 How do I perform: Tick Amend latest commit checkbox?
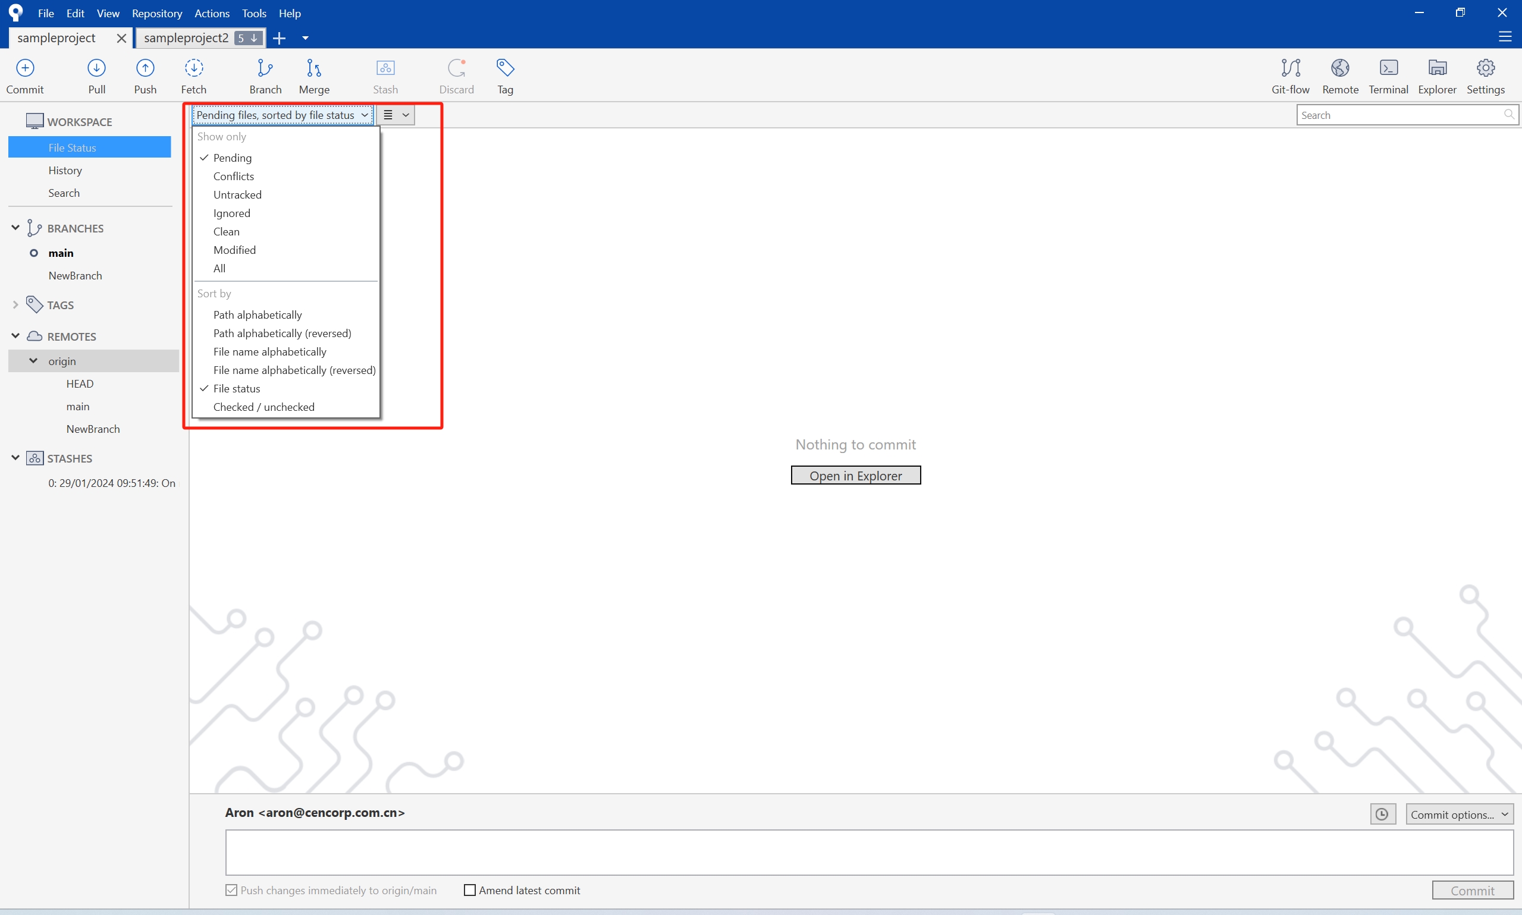click(x=470, y=889)
